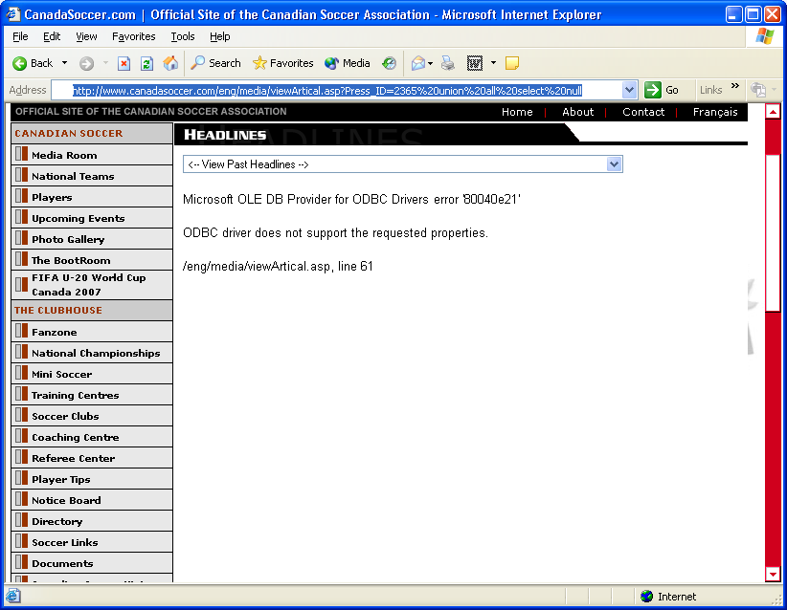The height and width of the screenshot is (610, 787).
Task: Click the Links toolbar label
Action: [710, 90]
